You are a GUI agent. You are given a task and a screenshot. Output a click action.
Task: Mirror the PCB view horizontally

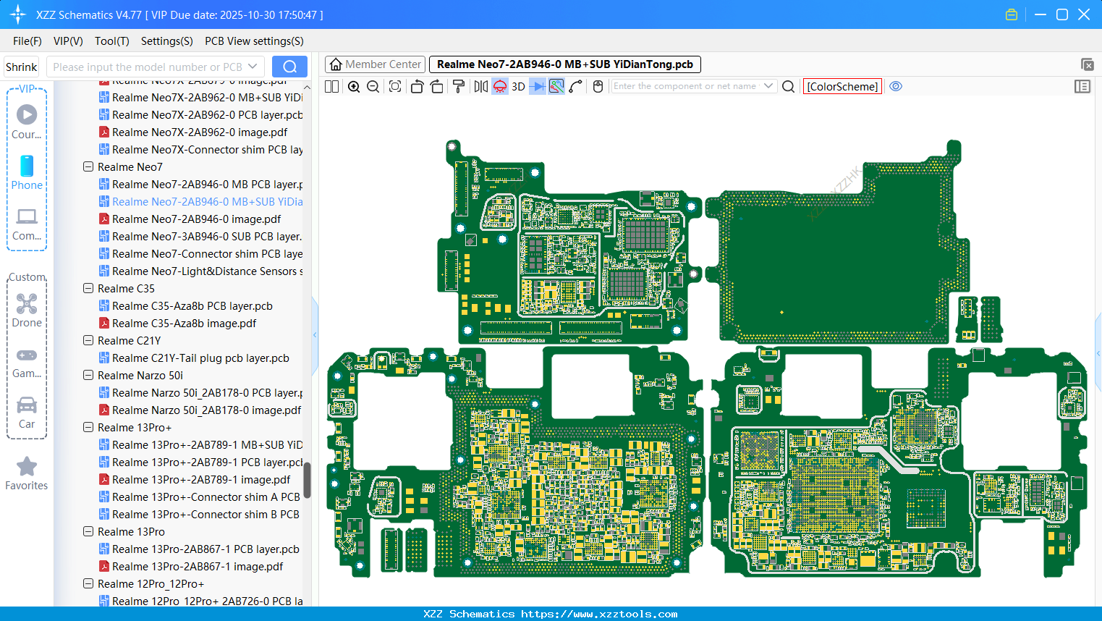click(481, 86)
